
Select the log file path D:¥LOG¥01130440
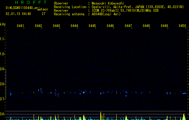[x=23, y=8]
